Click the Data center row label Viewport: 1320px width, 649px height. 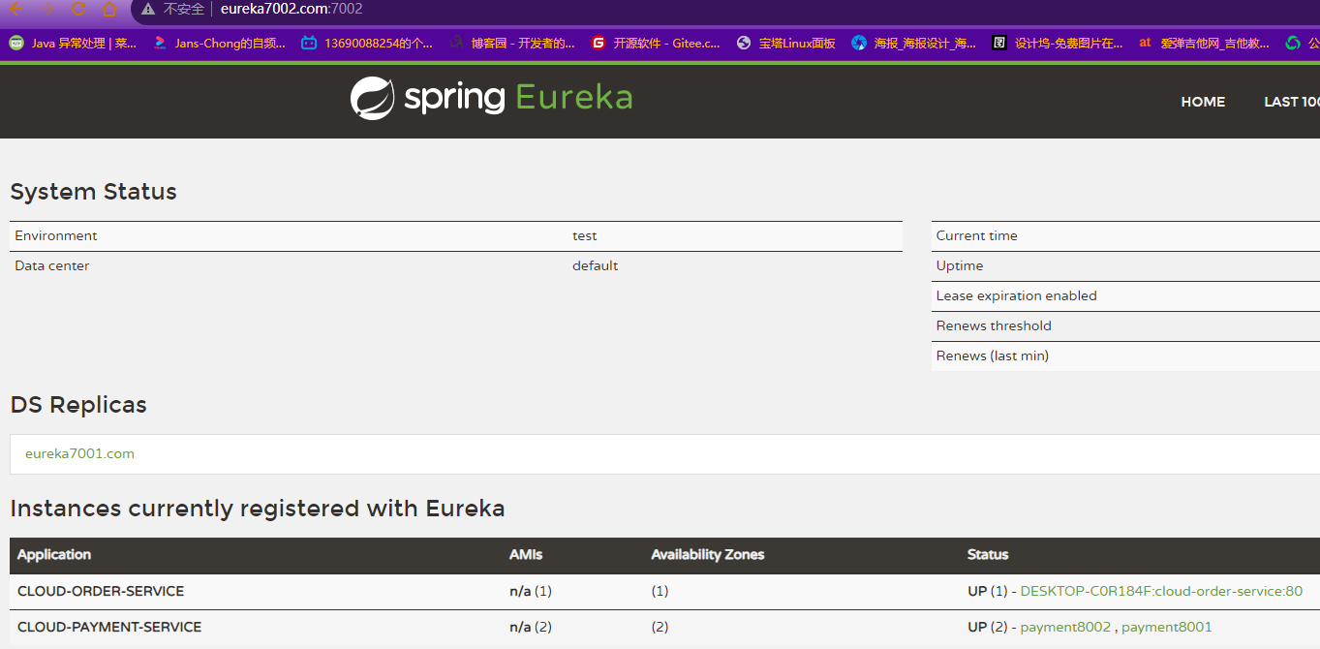pyautogui.click(x=52, y=265)
